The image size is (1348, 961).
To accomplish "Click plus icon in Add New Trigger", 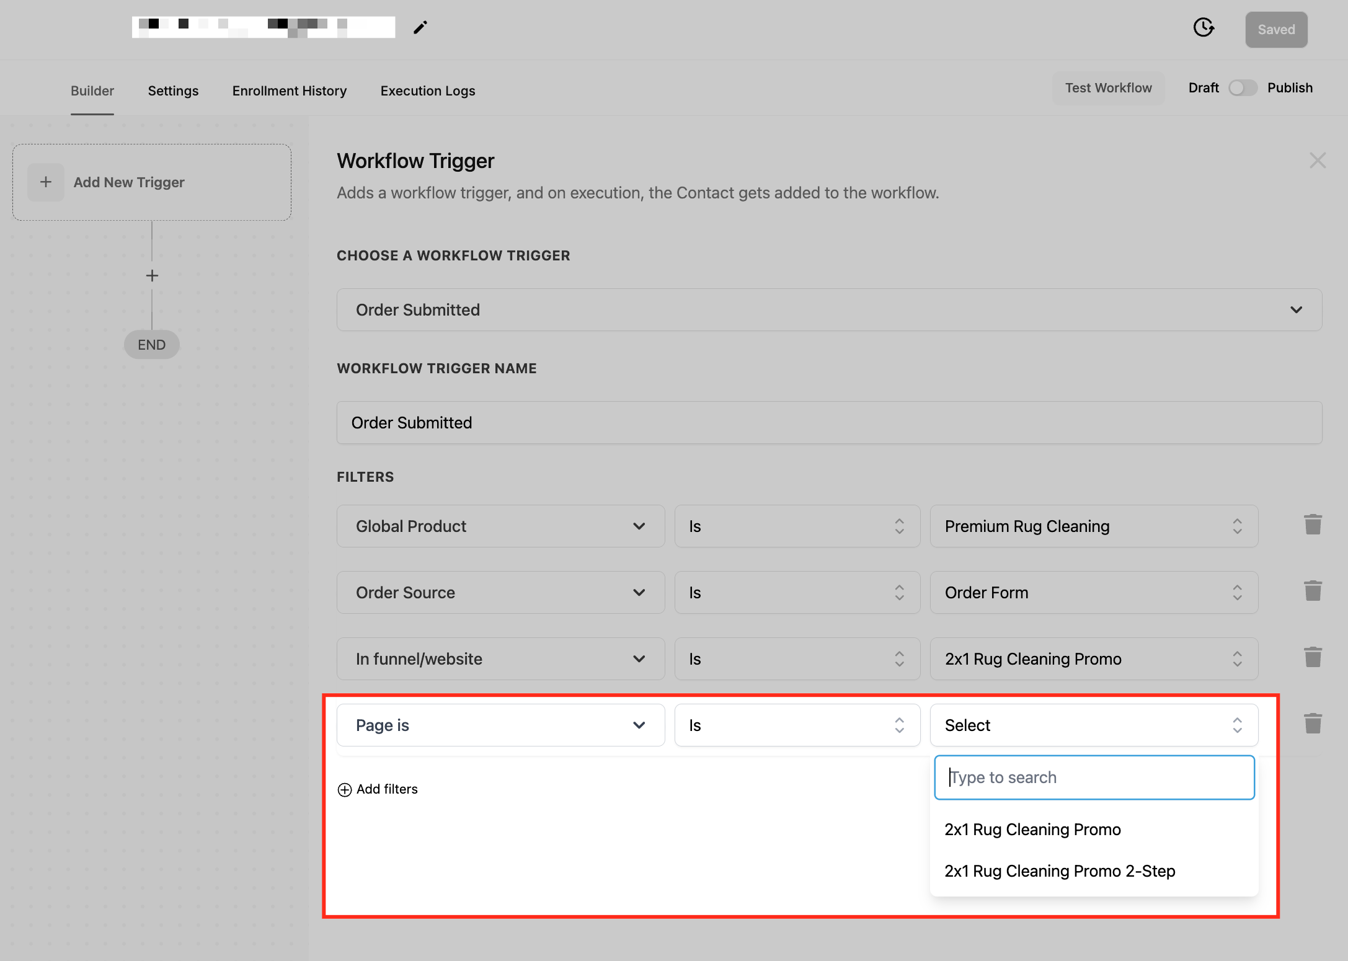I will (x=46, y=182).
